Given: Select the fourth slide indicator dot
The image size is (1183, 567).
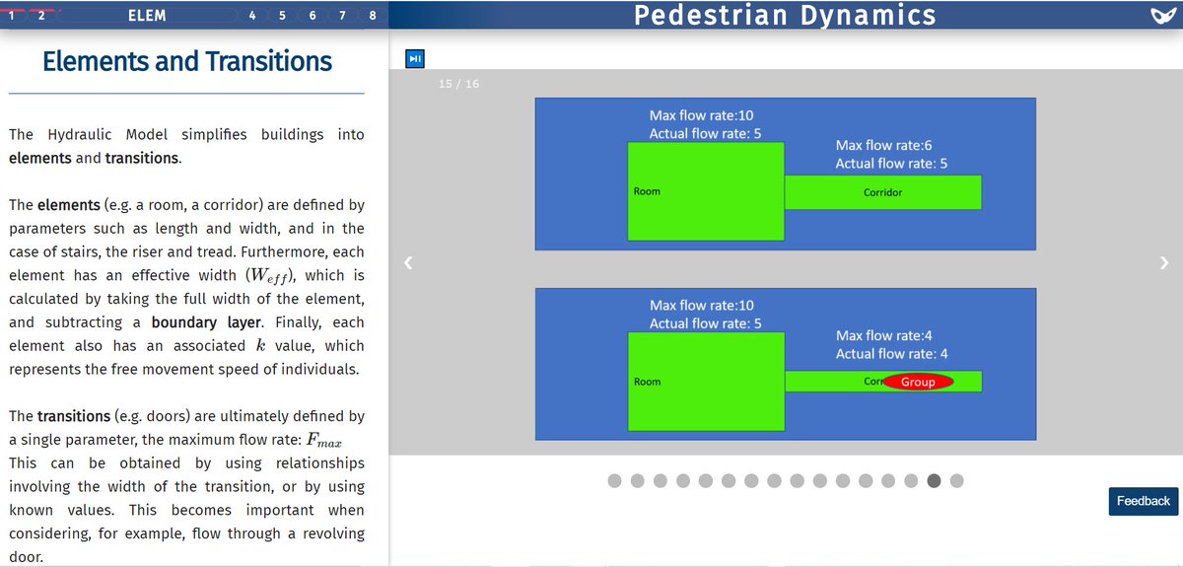Looking at the screenshot, I should [x=683, y=481].
